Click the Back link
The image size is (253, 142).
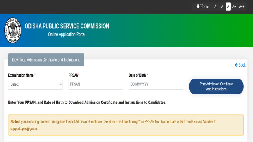coord(240,65)
